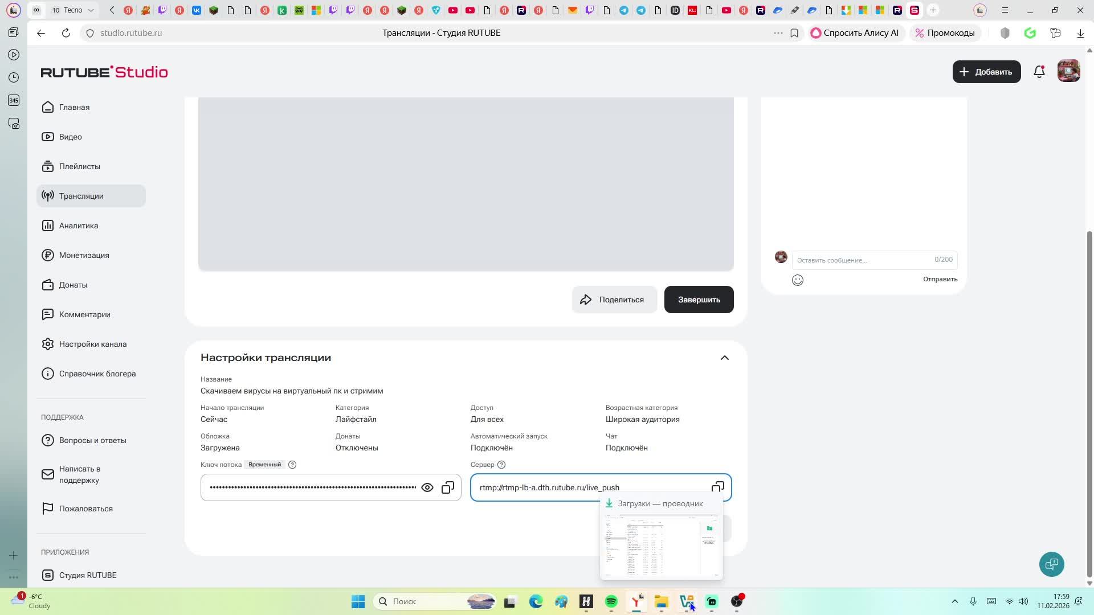Open Spotify from the taskbar
This screenshot has width=1094, height=615.
point(611,601)
